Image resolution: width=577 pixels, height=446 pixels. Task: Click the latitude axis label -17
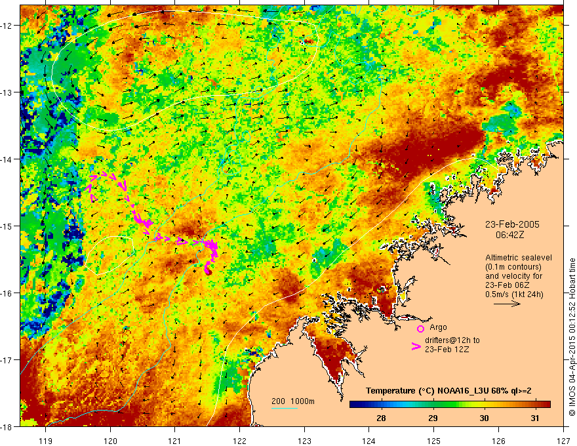pyautogui.click(x=7, y=360)
